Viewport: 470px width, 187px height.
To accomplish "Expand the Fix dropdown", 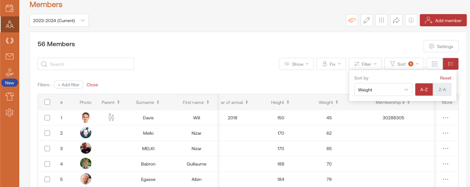I will (331, 64).
